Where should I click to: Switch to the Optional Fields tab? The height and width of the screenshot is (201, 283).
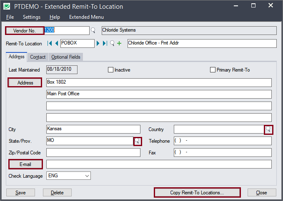coord(65,57)
